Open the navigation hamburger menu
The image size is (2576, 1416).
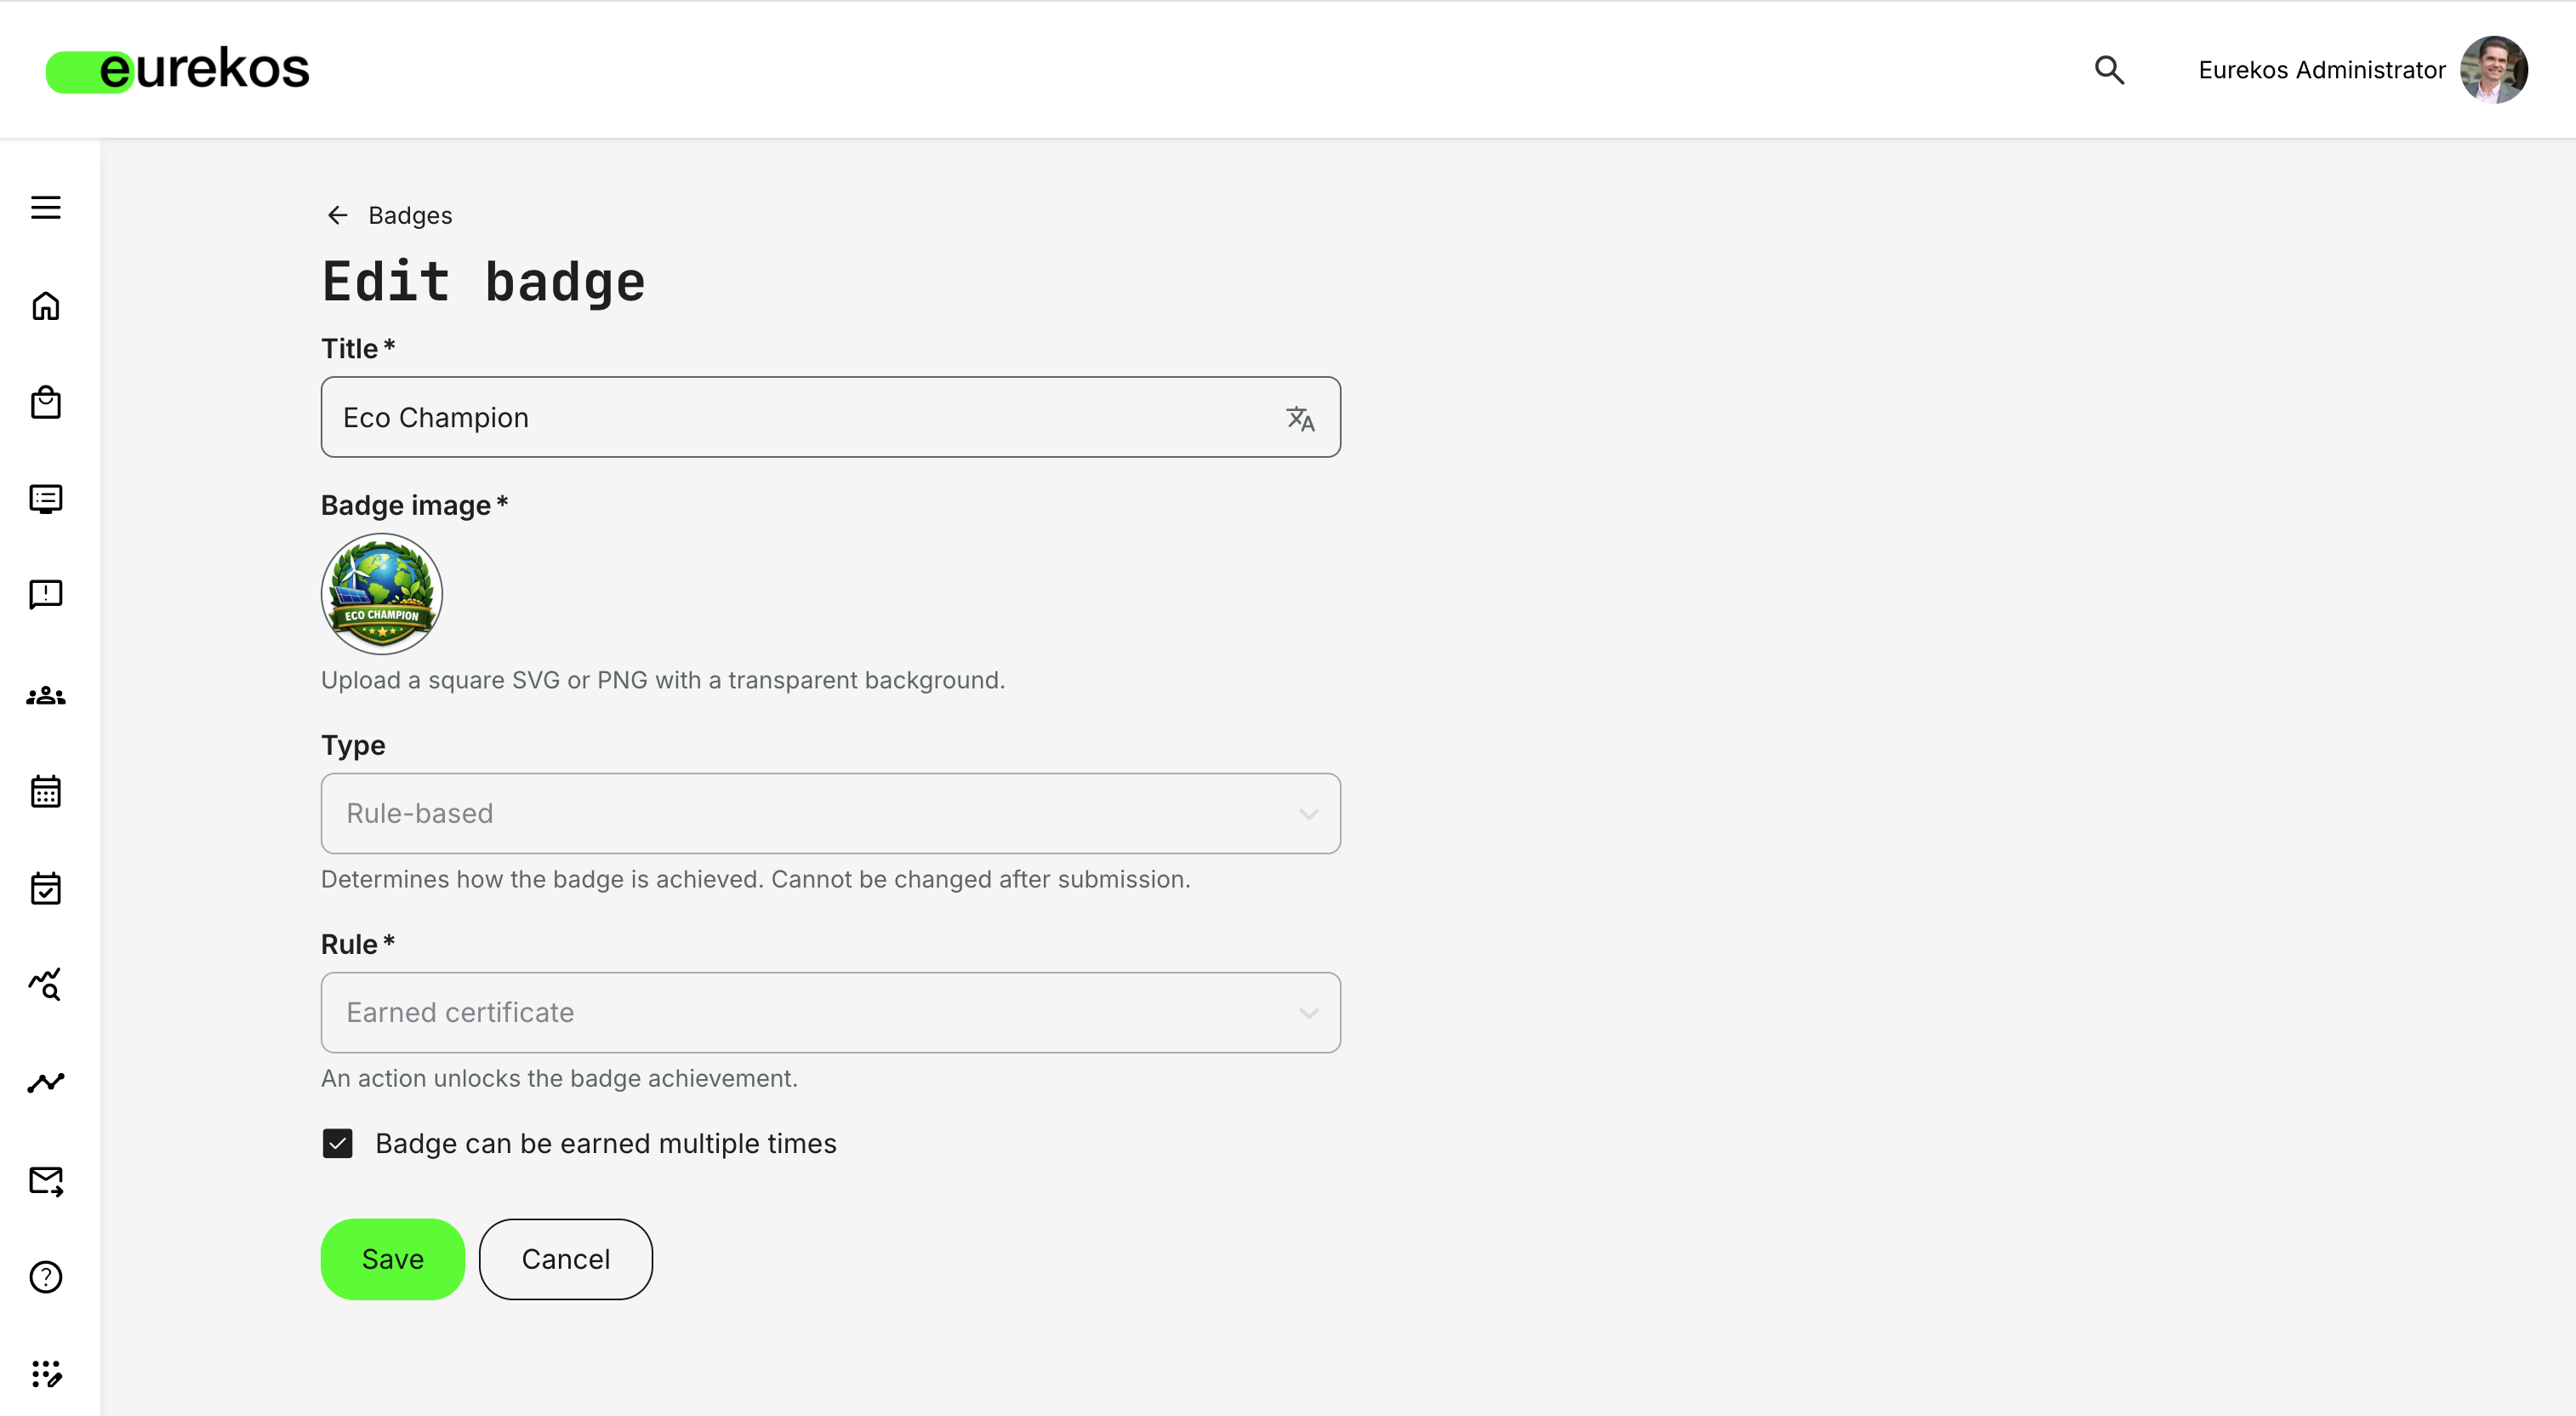point(46,207)
